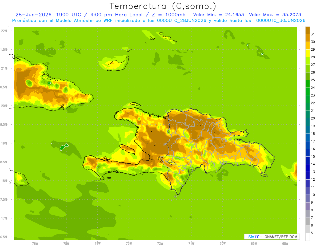Click the "18N" latitude label
320x247 pixels.
[x=4, y=181]
